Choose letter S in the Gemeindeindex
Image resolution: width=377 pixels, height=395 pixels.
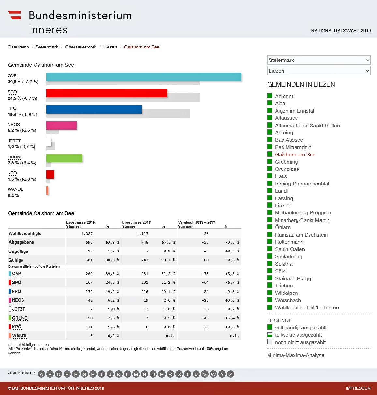click(x=179, y=374)
